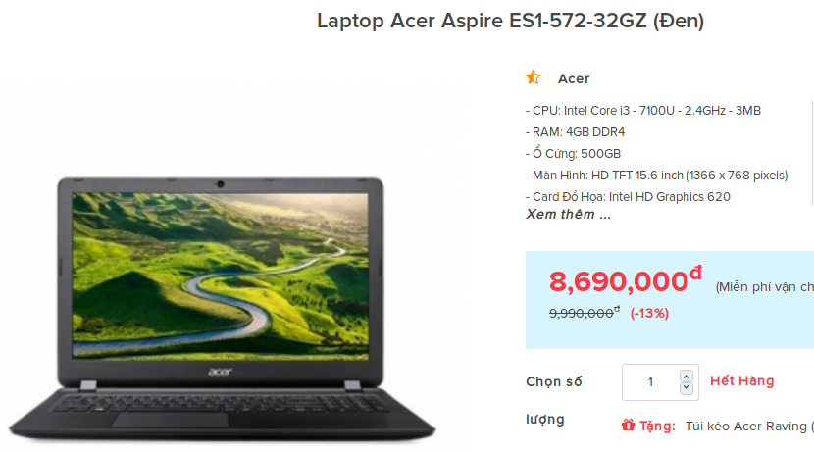Expand specs via Xem thêm link

point(569,215)
